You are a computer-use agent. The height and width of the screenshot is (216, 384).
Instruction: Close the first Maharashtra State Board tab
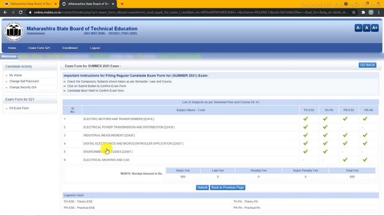coord(55,4)
